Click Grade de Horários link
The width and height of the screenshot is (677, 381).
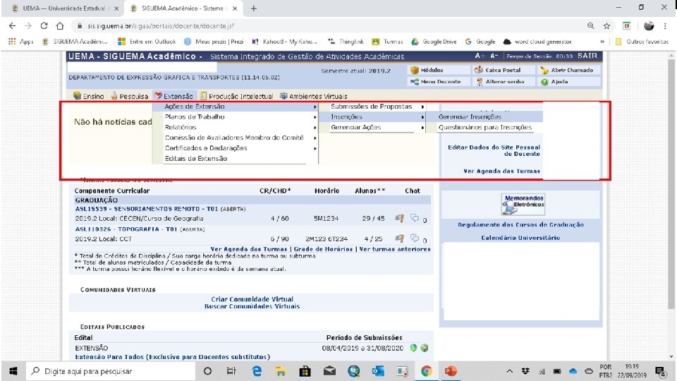323,249
